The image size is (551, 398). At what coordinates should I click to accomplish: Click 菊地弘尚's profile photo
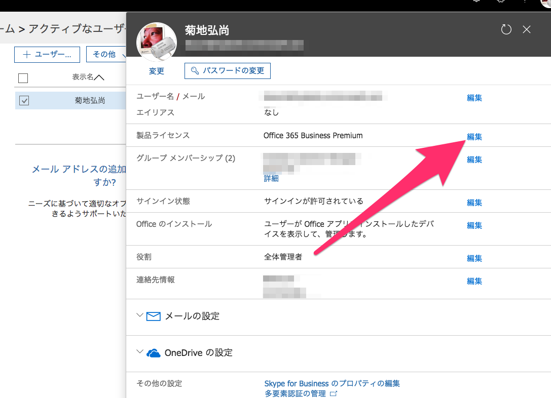point(156,42)
